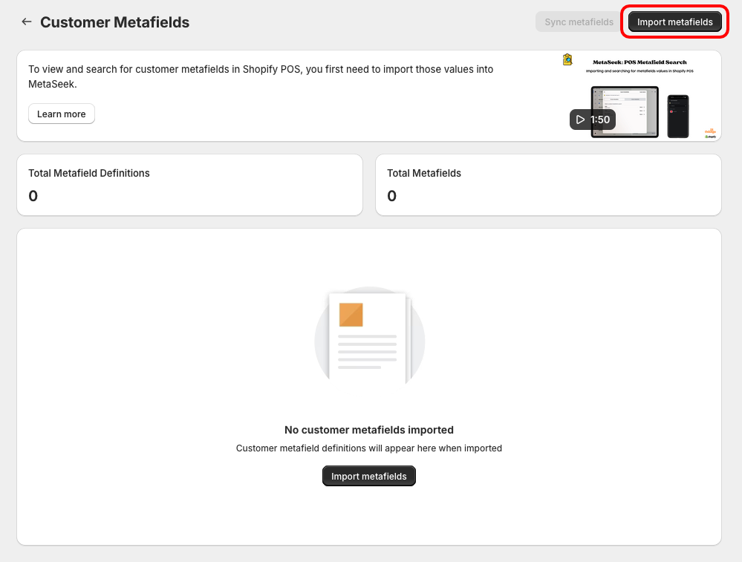Screen dimensions: 742x562
Task: Click the MetaSeek clipboard logo in the video banner
Action: pyautogui.click(x=567, y=59)
